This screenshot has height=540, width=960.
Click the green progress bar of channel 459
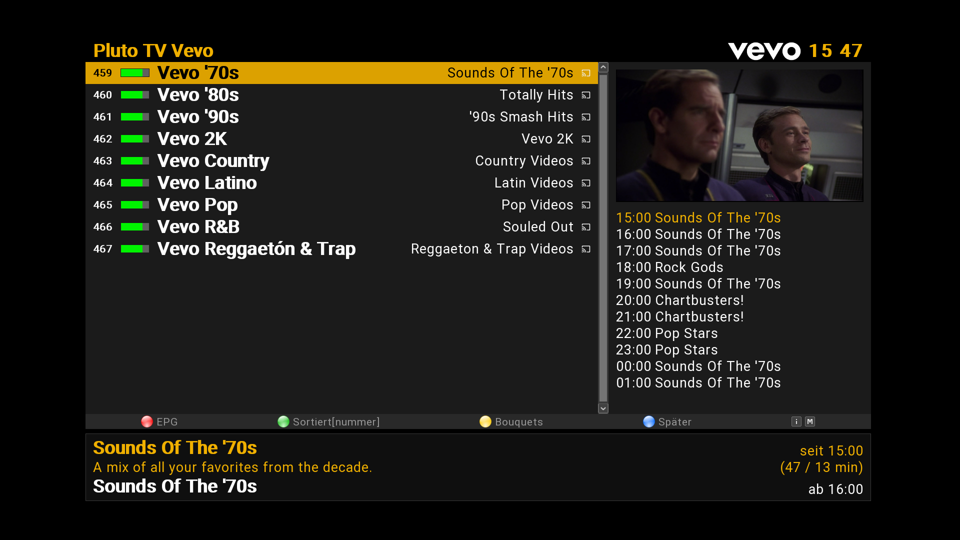click(135, 73)
